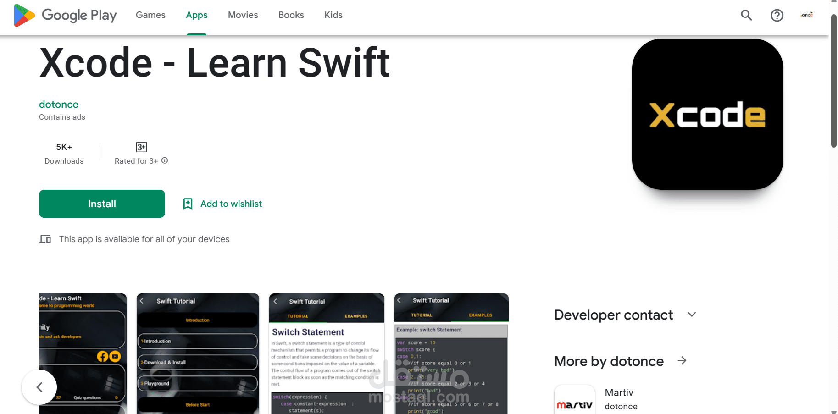Switch to the Movies tab
This screenshot has height=414, width=838.
pyautogui.click(x=243, y=15)
